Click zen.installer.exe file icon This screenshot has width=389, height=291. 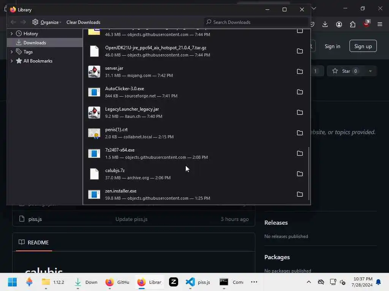point(94,194)
